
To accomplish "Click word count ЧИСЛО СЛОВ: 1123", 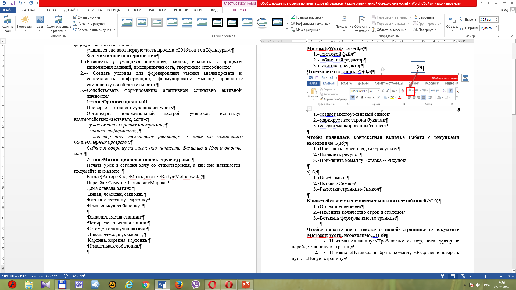I will click(45, 276).
